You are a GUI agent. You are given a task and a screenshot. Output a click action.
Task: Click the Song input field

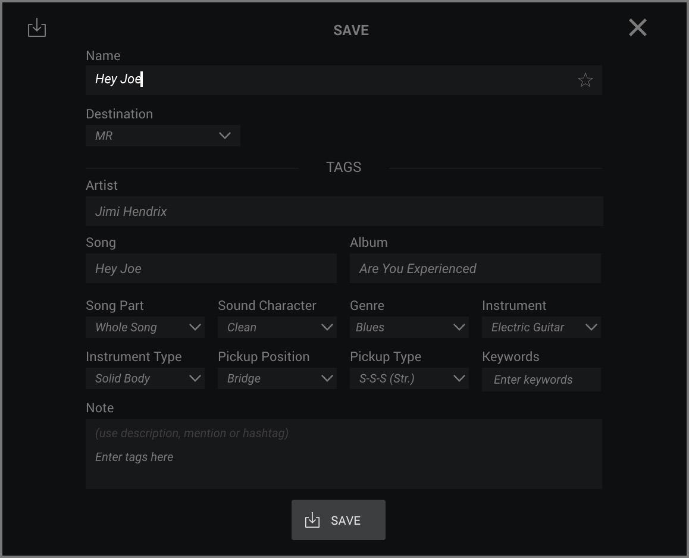[211, 268]
